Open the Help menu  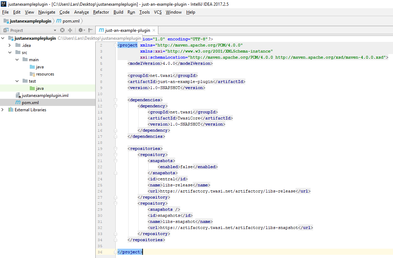coord(191,12)
